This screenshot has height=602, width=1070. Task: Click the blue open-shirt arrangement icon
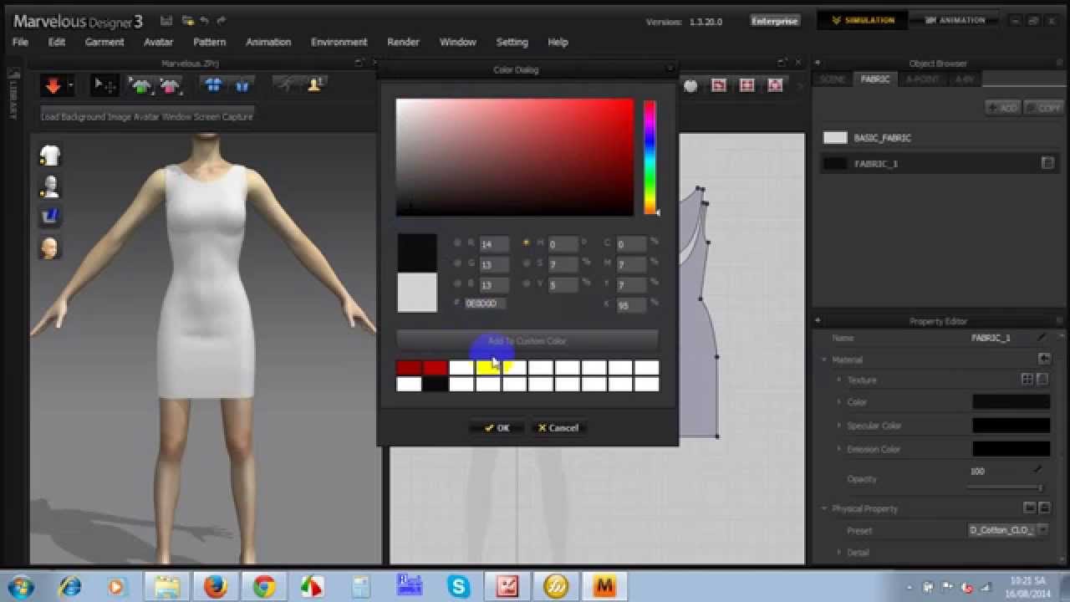(x=213, y=85)
